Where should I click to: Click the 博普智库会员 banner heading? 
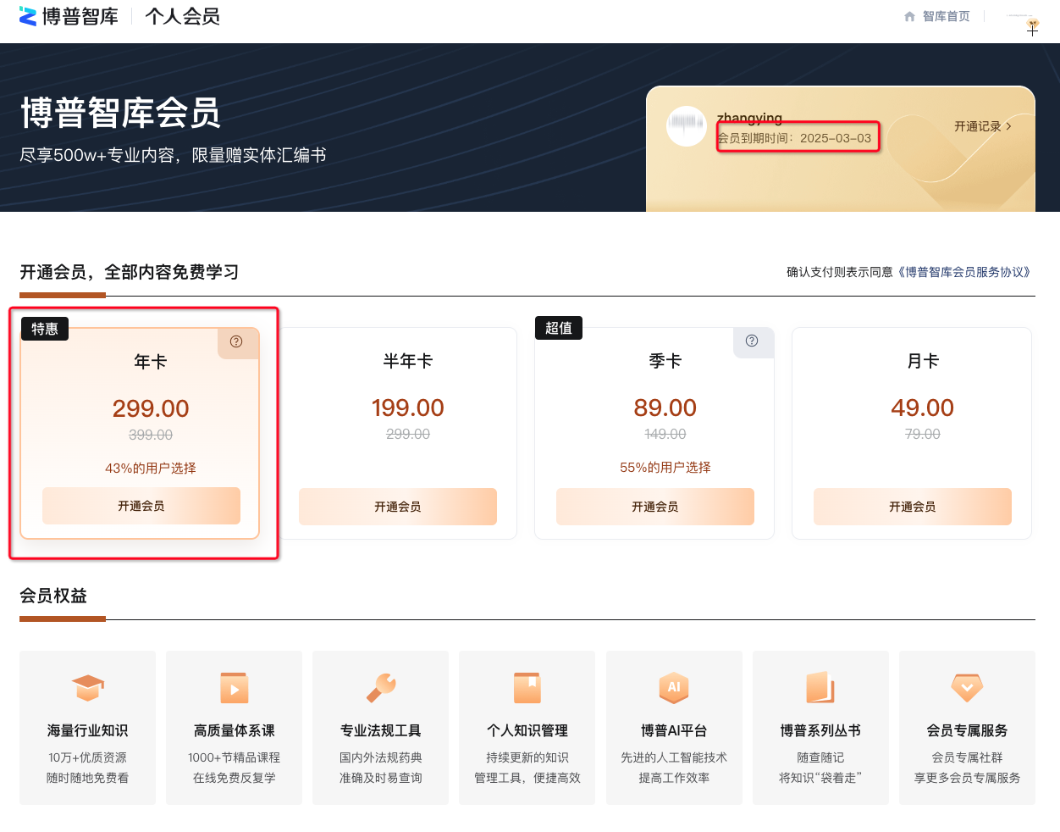tap(121, 113)
